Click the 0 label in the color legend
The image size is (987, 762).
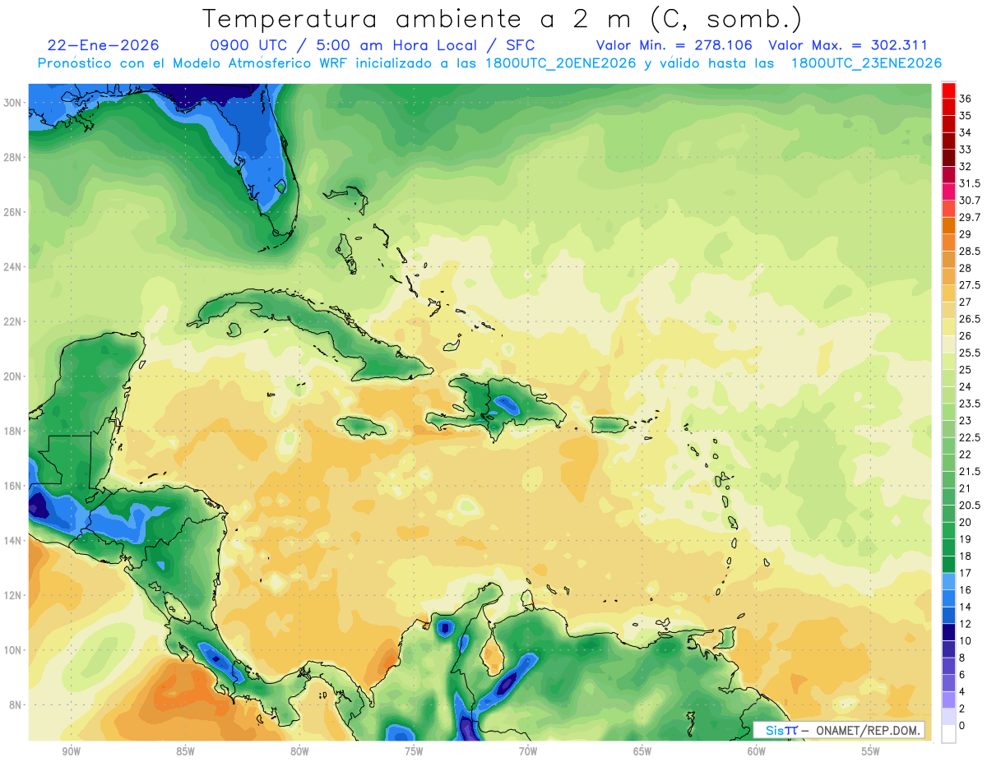pos(962,726)
